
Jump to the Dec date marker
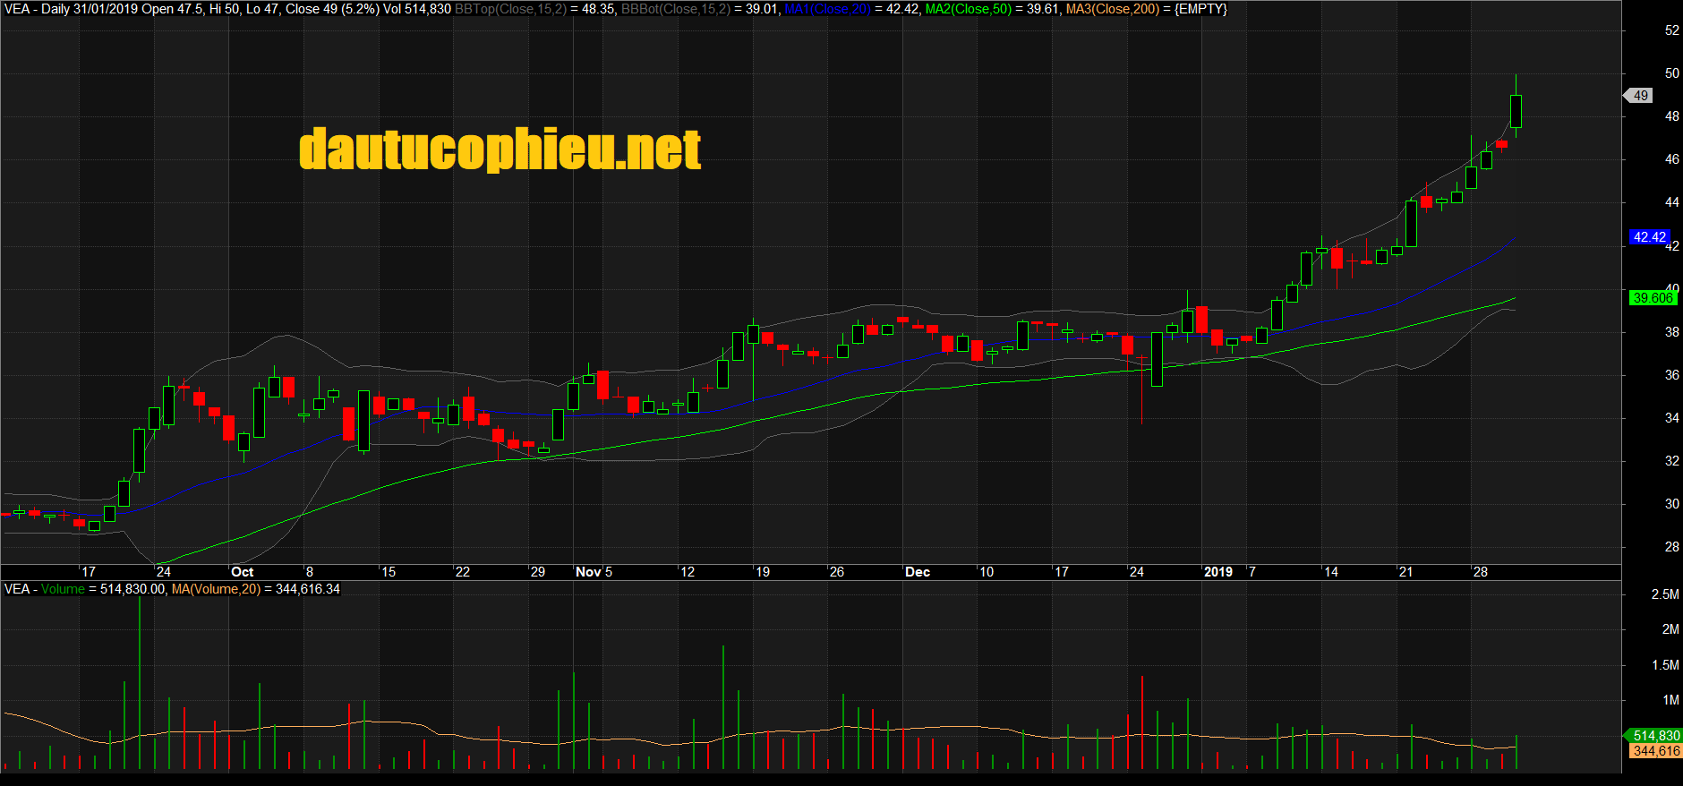(917, 572)
